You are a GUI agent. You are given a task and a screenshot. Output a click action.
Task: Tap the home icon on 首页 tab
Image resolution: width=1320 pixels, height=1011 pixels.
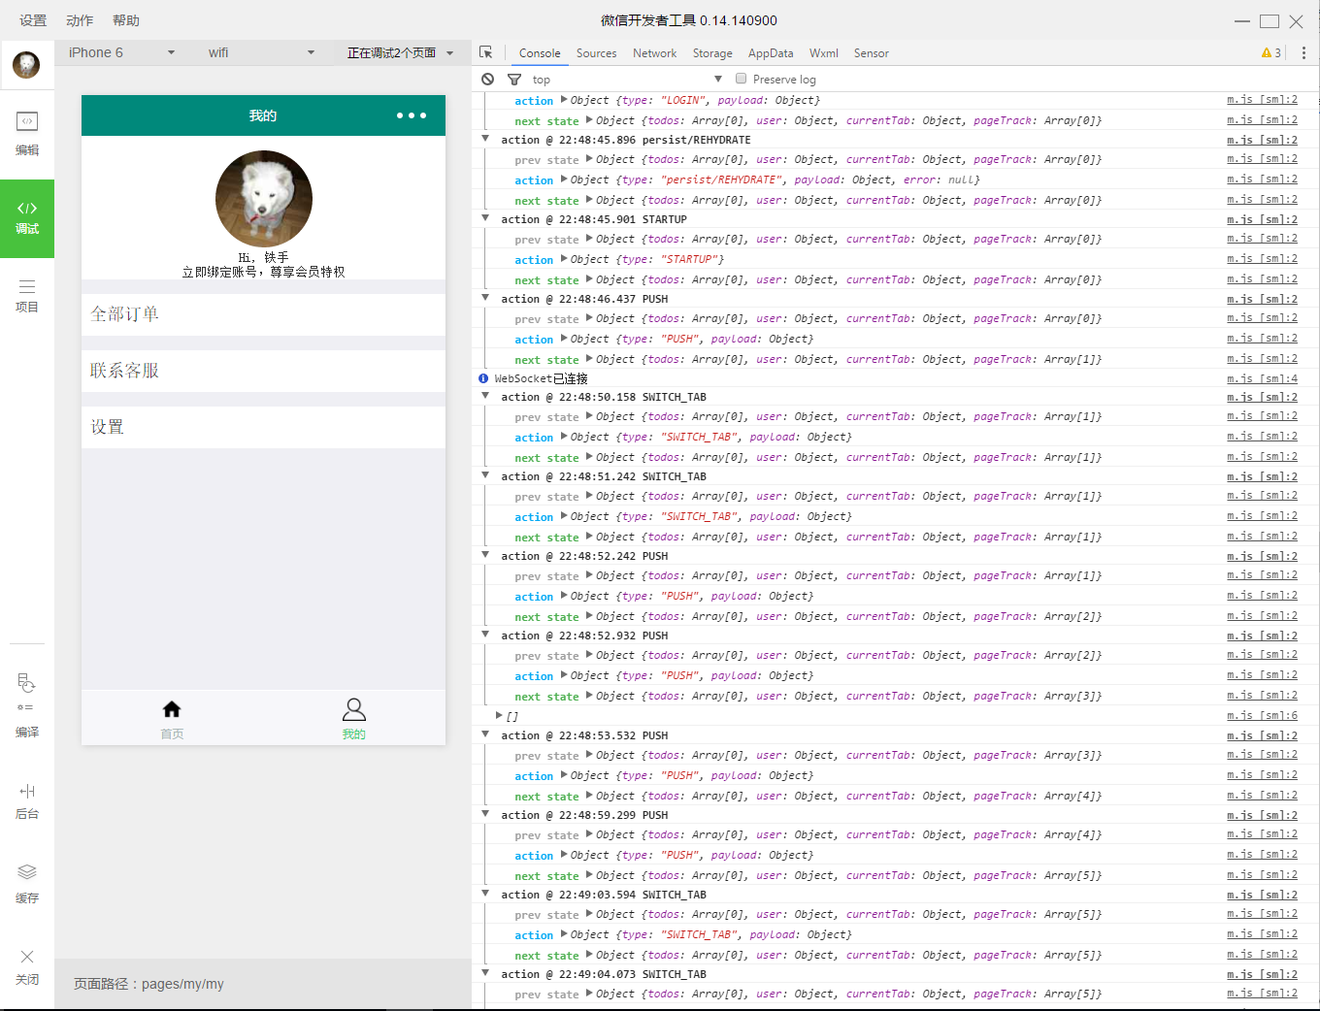point(172,709)
